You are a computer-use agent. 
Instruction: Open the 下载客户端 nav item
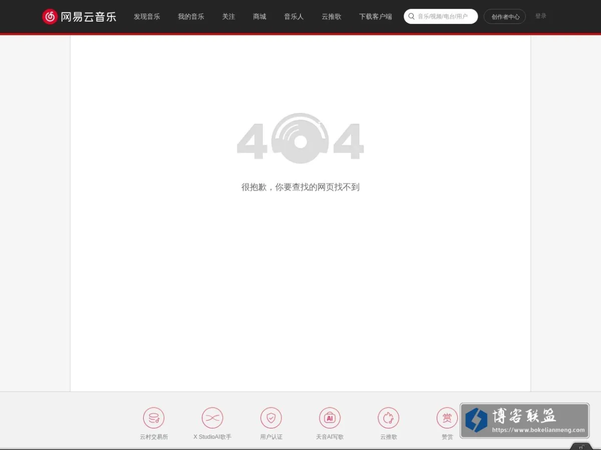tap(376, 16)
